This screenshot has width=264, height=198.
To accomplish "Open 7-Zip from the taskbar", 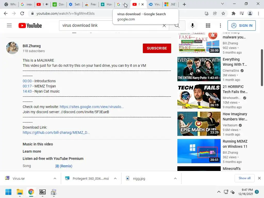I will (43, 192).
